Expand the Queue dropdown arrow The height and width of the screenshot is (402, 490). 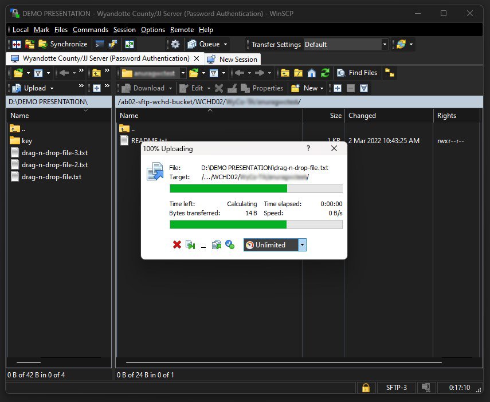pos(226,44)
